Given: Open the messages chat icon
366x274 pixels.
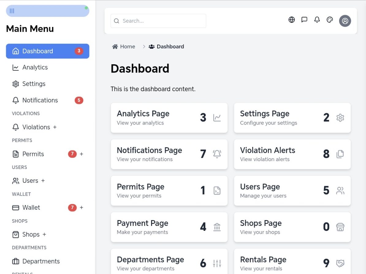Looking at the screenshot, I should (304, 20).
